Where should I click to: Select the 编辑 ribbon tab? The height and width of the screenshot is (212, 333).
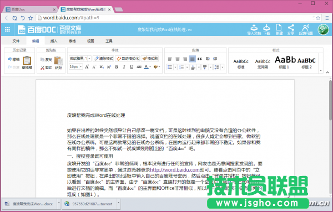point(36,41)
